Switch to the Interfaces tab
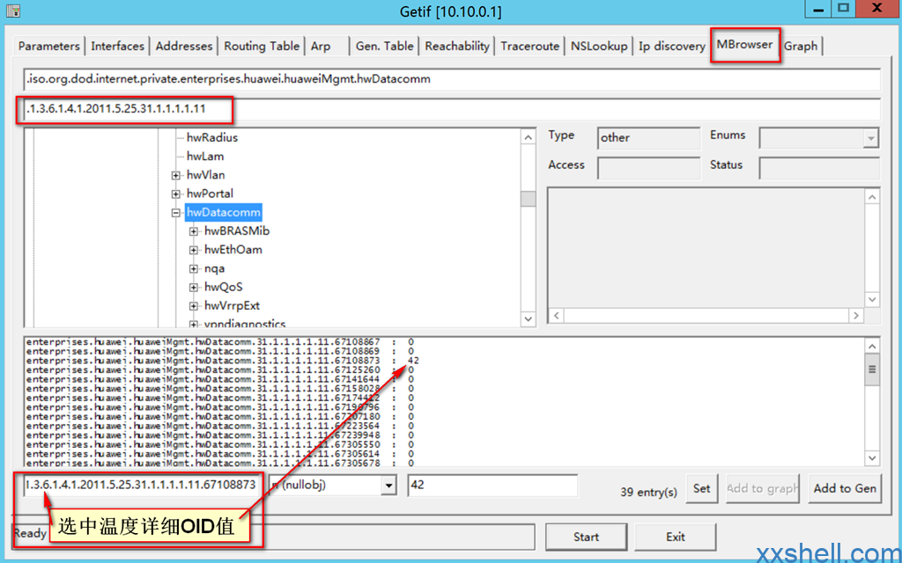The width and height of the screenshot is (902, 563). coord(117,46)
